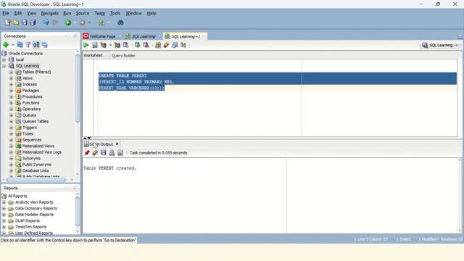Switch to the Welcome Page tab
This screenshot has width=464, height=261.
tap(102, 36)
